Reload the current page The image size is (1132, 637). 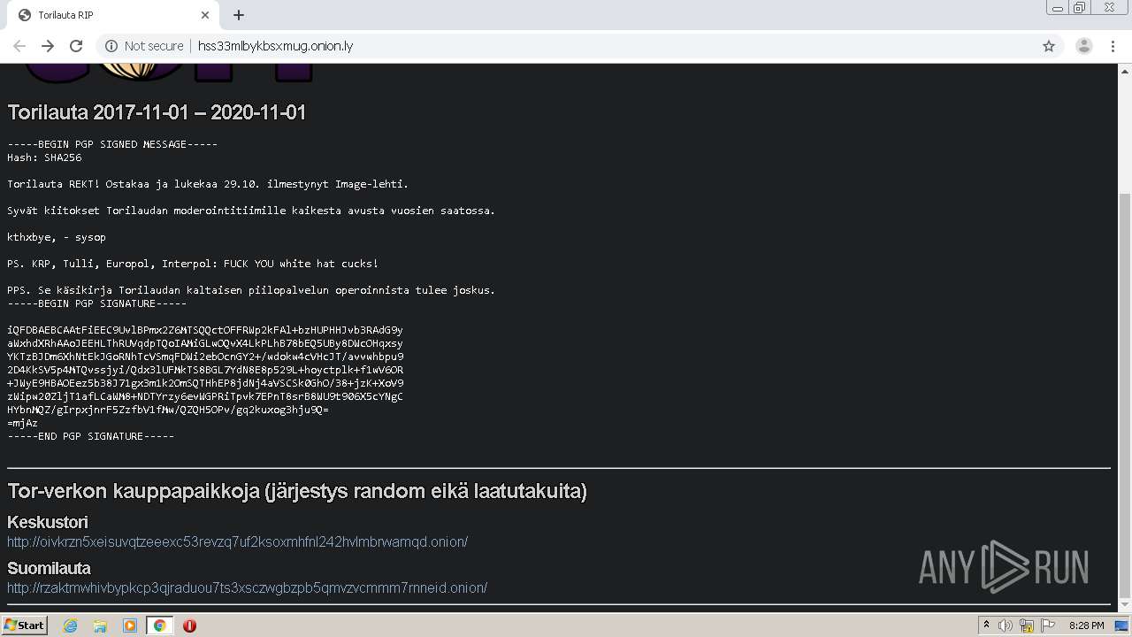coord(76,46)
